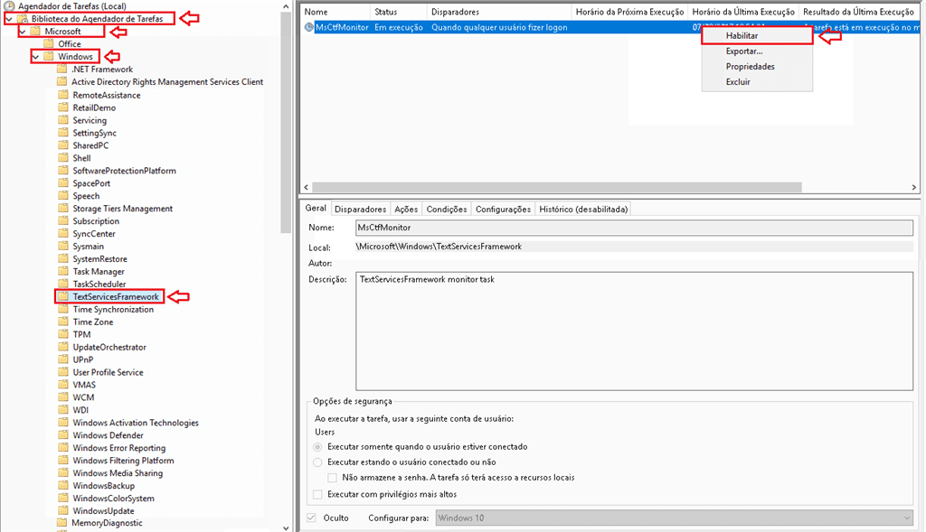Image resolution: width=926 pixels, height=532 pixels.
Task: Choose Habilitar in the context menu
Action: [x=742, y=36]
